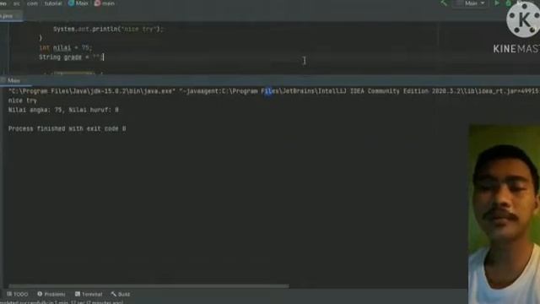
Task: Open the Terminal tool window
Action: click(x=89, y=295)
